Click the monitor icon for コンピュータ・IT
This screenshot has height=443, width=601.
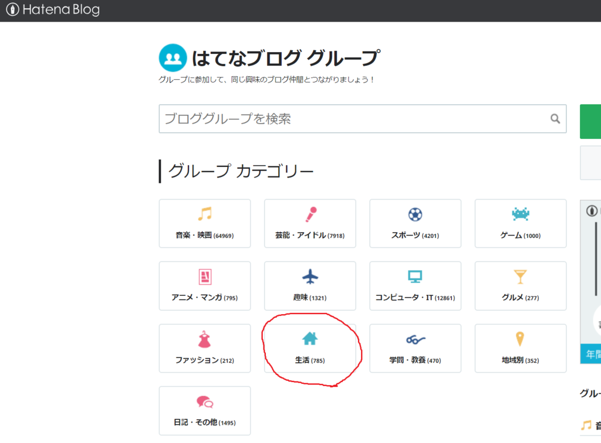pyautogui.click(x=415, y=276)
